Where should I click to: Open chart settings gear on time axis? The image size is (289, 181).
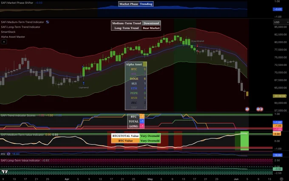281,179
